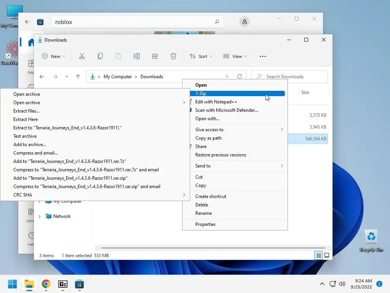Open 7-Zip app from taskbar
This screenshot has height=293, width=390.
[x=63, y=284]
